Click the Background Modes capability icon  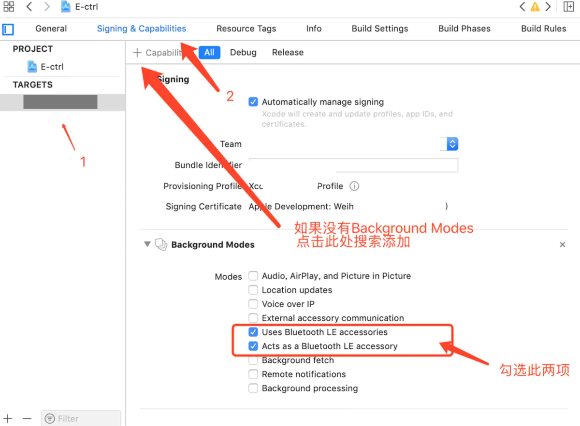[x=161, y=244]
